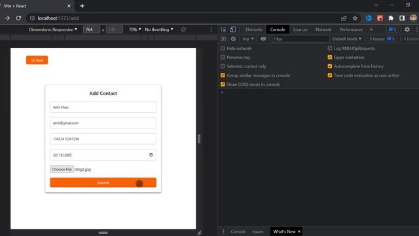419x236 pixels.
Task: Open the Extensions puzzle icon
Action: pos(391,18)
